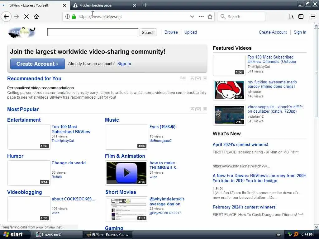Click the BitView Search button
This screenshot has width=319, height=239.
tap(148, 32)
